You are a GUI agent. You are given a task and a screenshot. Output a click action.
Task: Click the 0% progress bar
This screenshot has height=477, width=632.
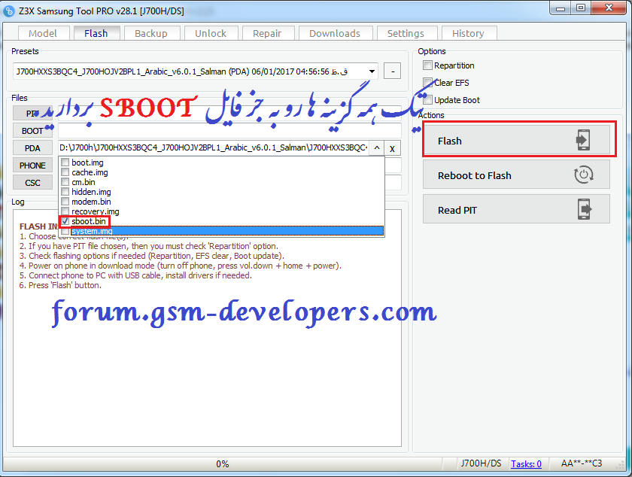(x=223, y=463)
